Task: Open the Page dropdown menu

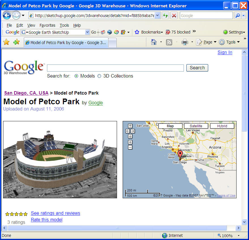Action: [x=206, y=42]
